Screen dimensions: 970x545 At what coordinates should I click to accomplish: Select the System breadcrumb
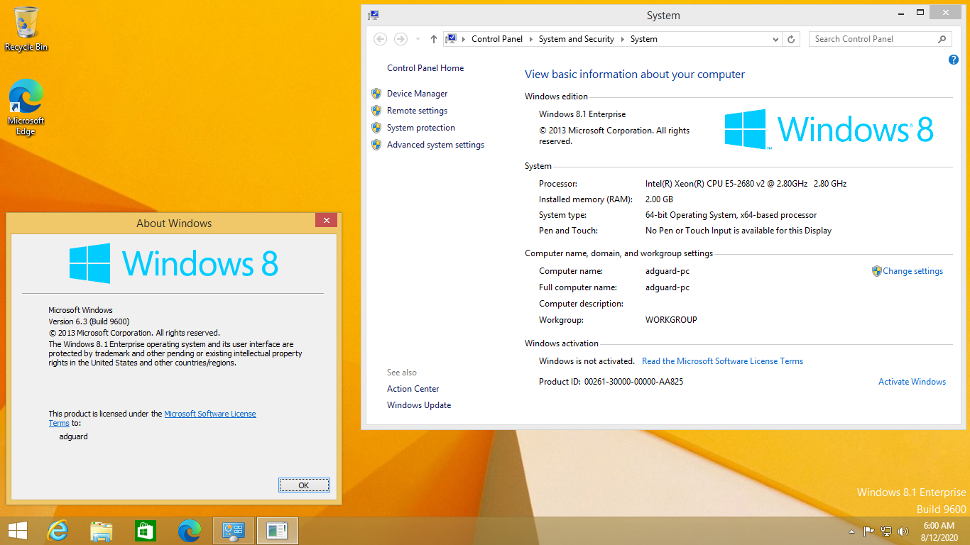[644, 39]
